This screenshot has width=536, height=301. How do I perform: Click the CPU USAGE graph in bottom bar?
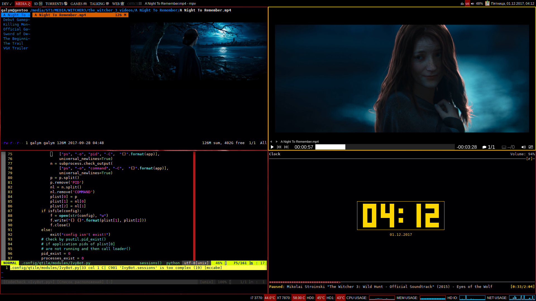click(382, 298)
